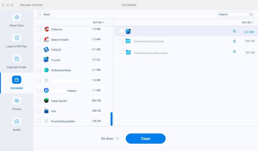Image resolution: width=258 pixels, height=151 pixels.
Task: Select the Duplicate Finder icon
Action: (x=17, y=59)
